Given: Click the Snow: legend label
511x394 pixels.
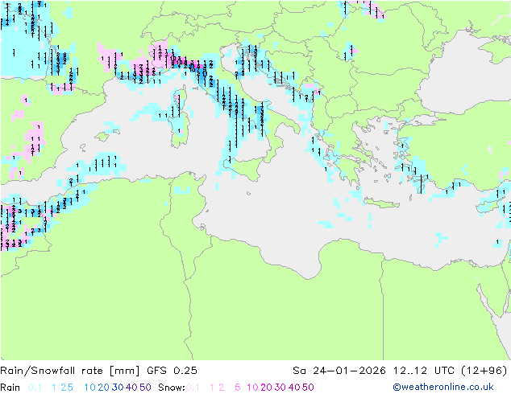Looking at the screenshot, I should point(172,388).
